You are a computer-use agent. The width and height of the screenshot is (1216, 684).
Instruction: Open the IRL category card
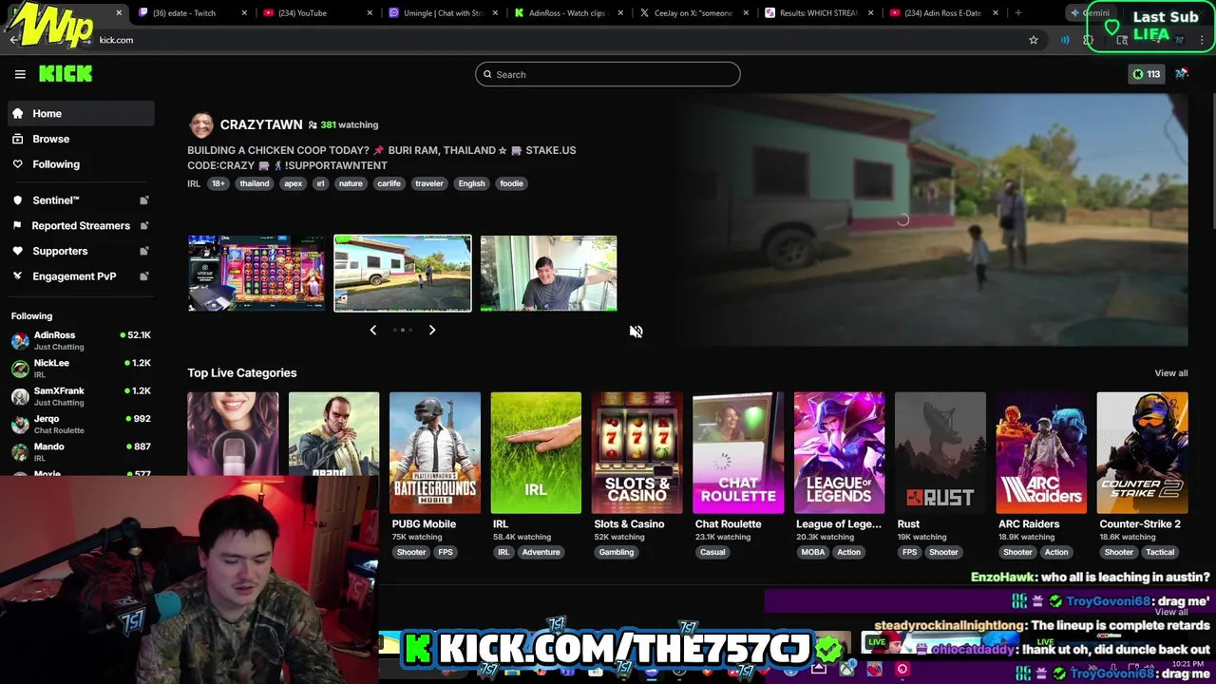(536, 453)
